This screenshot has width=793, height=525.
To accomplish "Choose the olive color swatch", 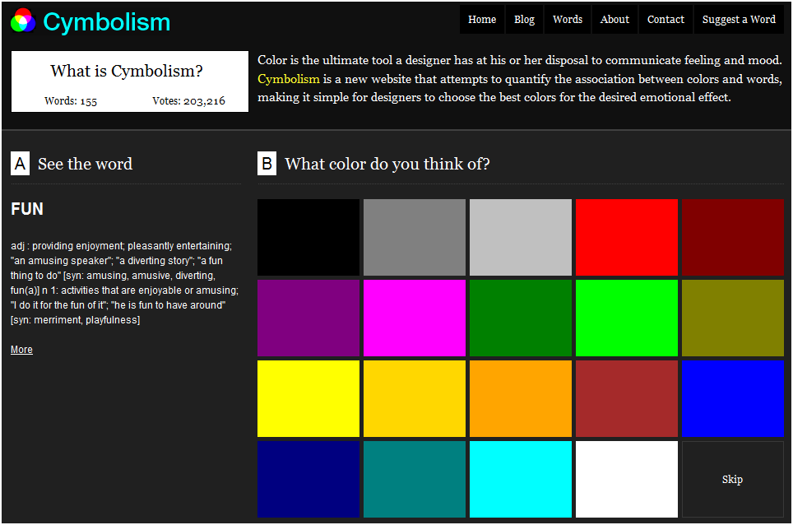I will pos(733,318).
